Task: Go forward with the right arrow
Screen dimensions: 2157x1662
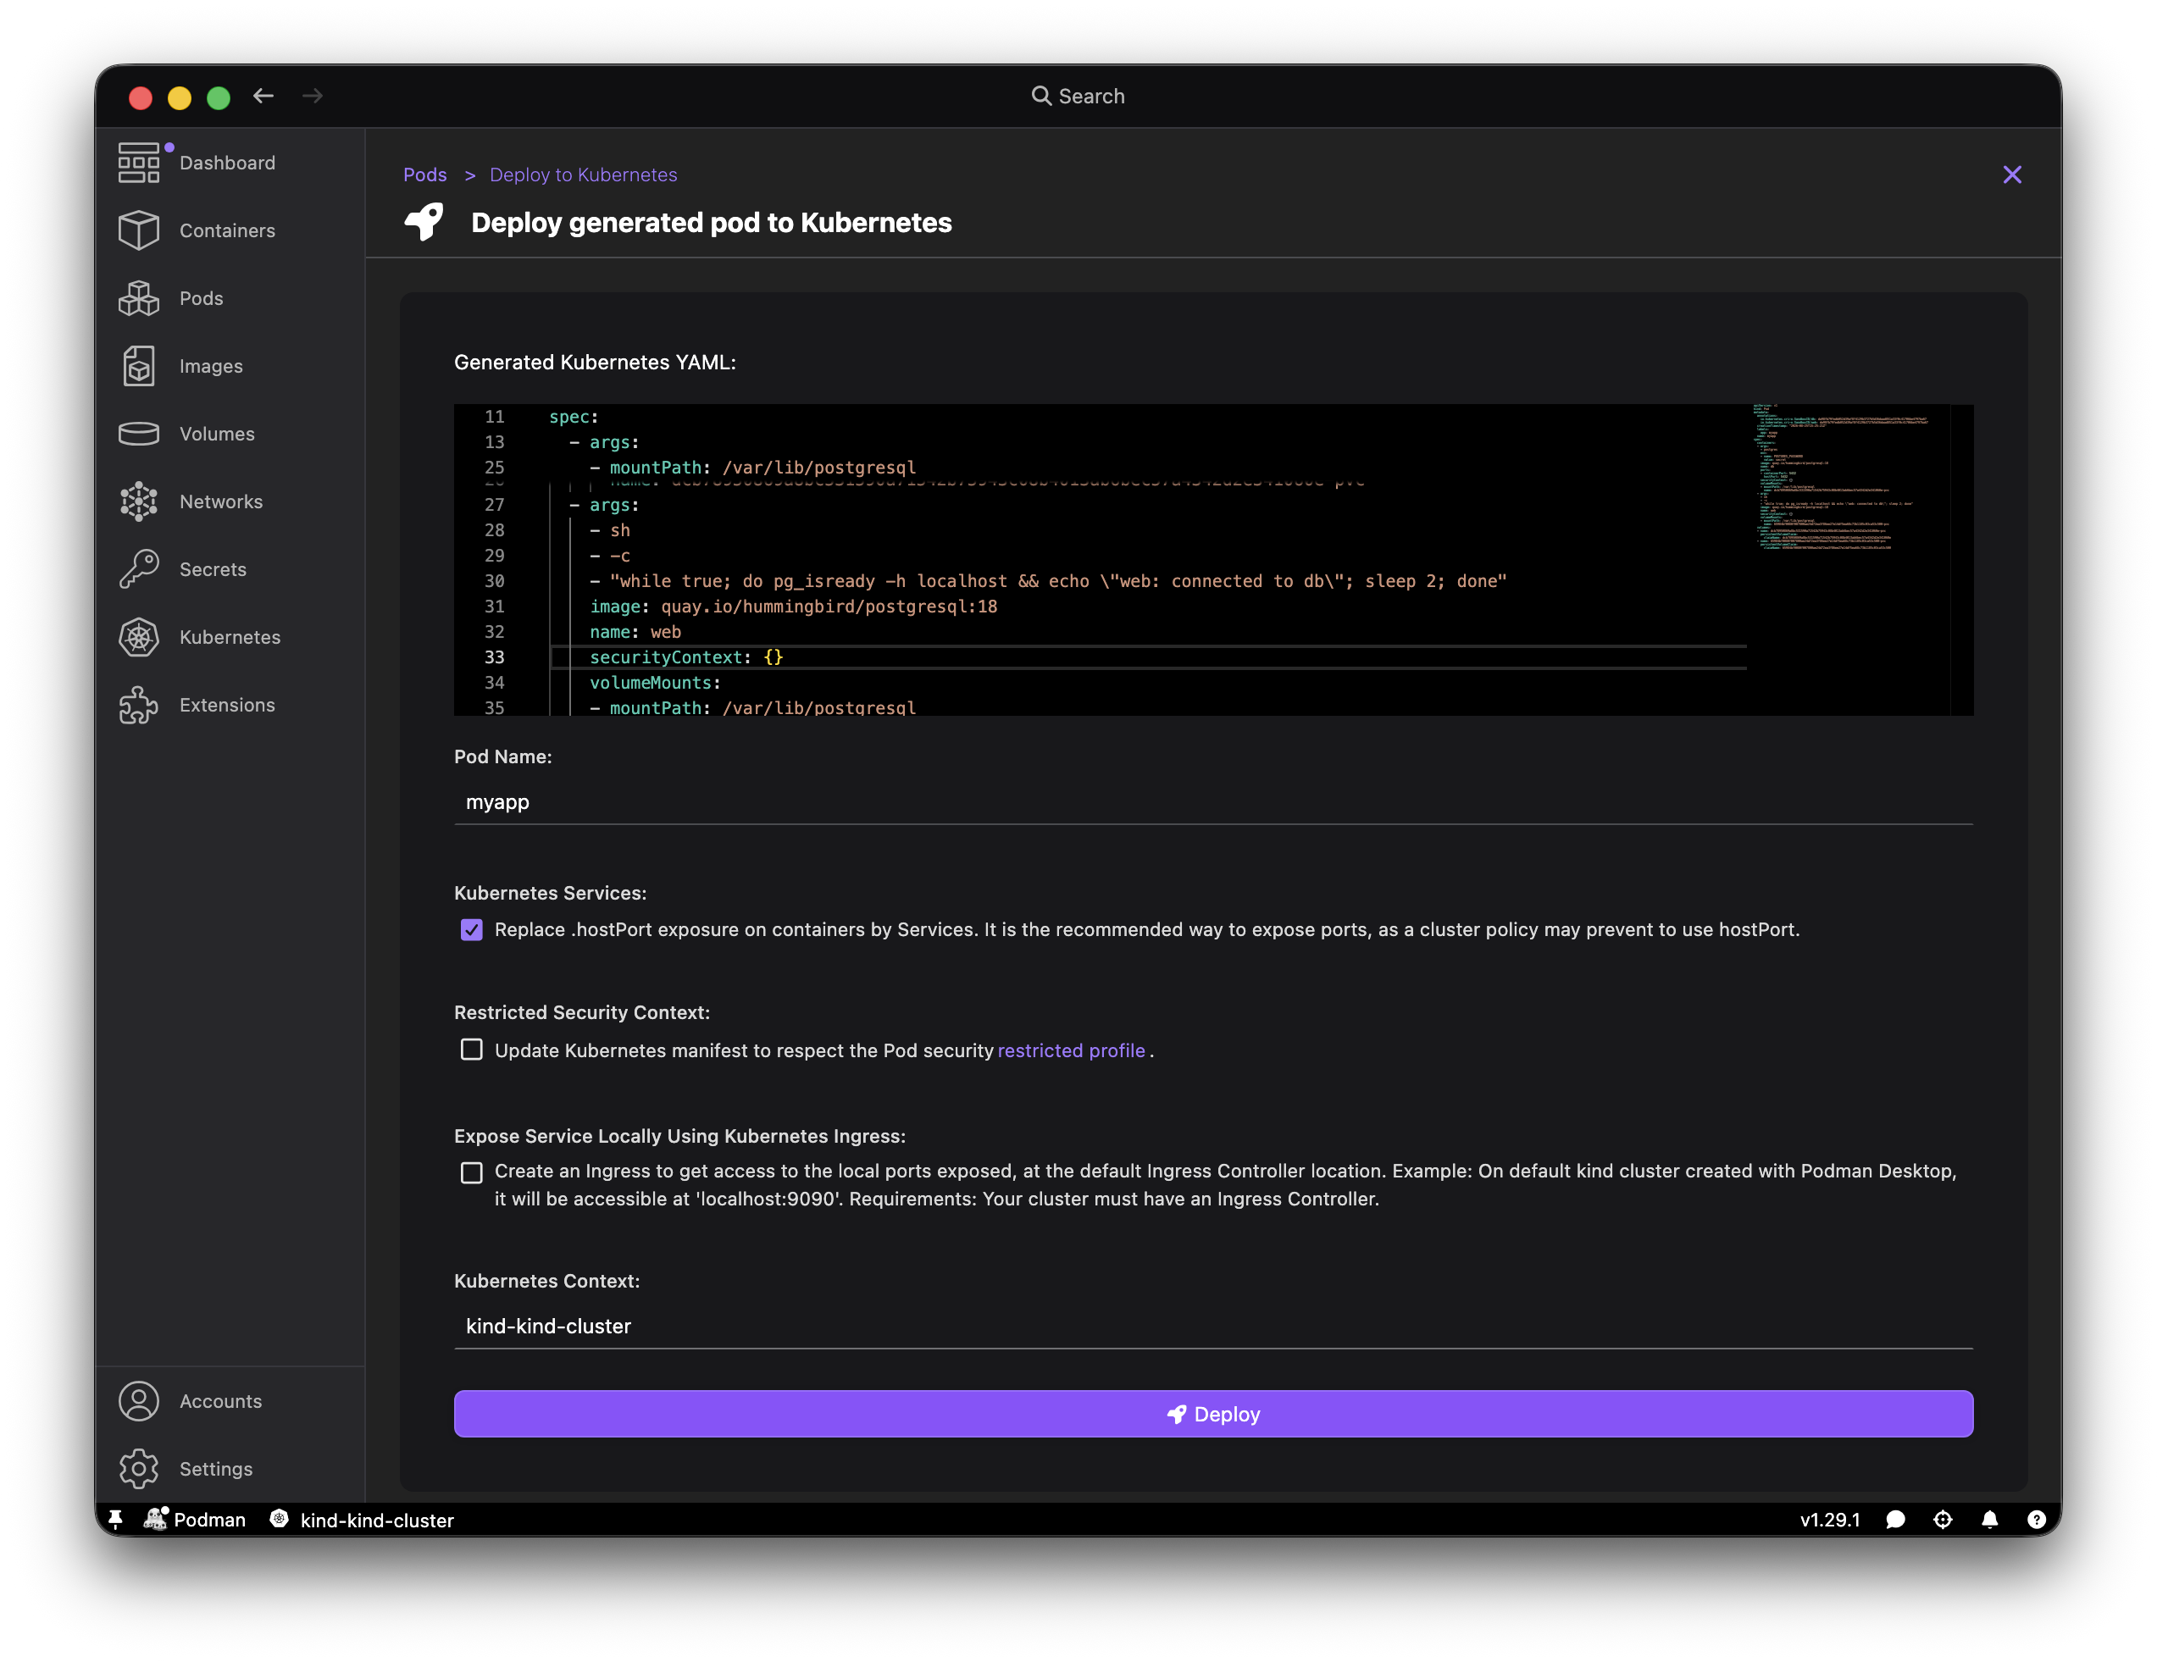Action: pos(312,96)
